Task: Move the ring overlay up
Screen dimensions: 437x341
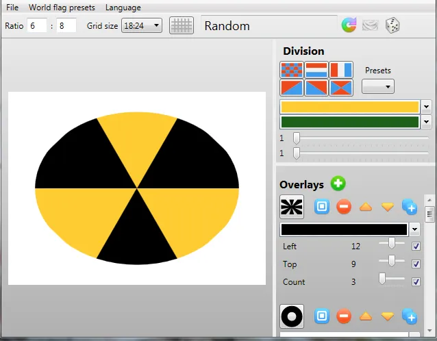Action: pyautogui.click(x=366, y=316)
